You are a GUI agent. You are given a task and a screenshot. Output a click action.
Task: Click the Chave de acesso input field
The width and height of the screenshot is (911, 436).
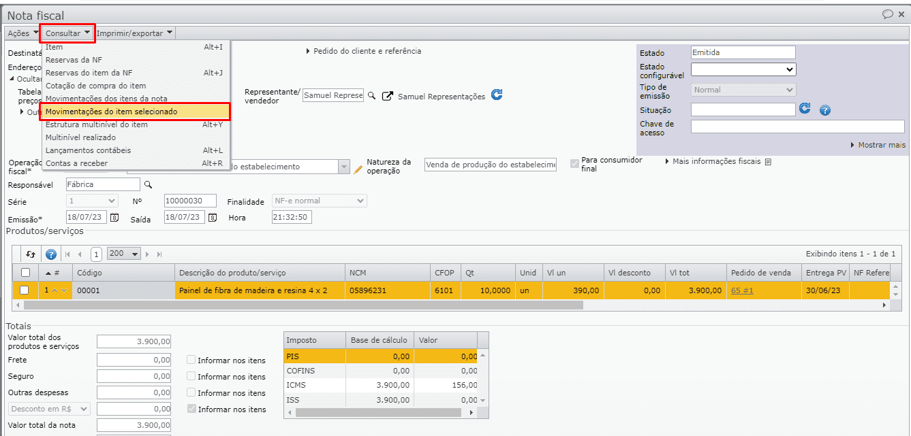(797, 127)
